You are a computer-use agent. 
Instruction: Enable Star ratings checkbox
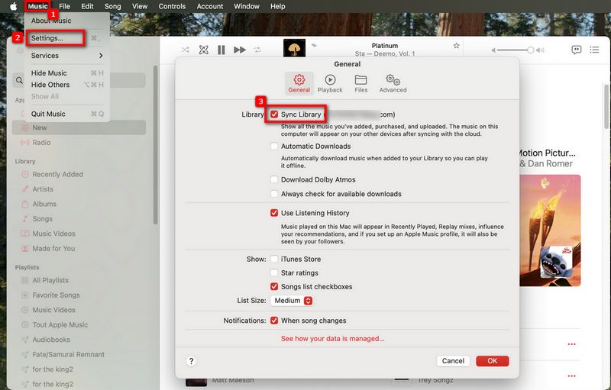coord(274,272)
